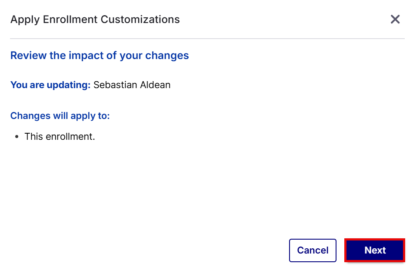The width and height of the screenshot is (413, 270).
Task: Cancel the enrollment customization changes
Action: pos(313,250)
